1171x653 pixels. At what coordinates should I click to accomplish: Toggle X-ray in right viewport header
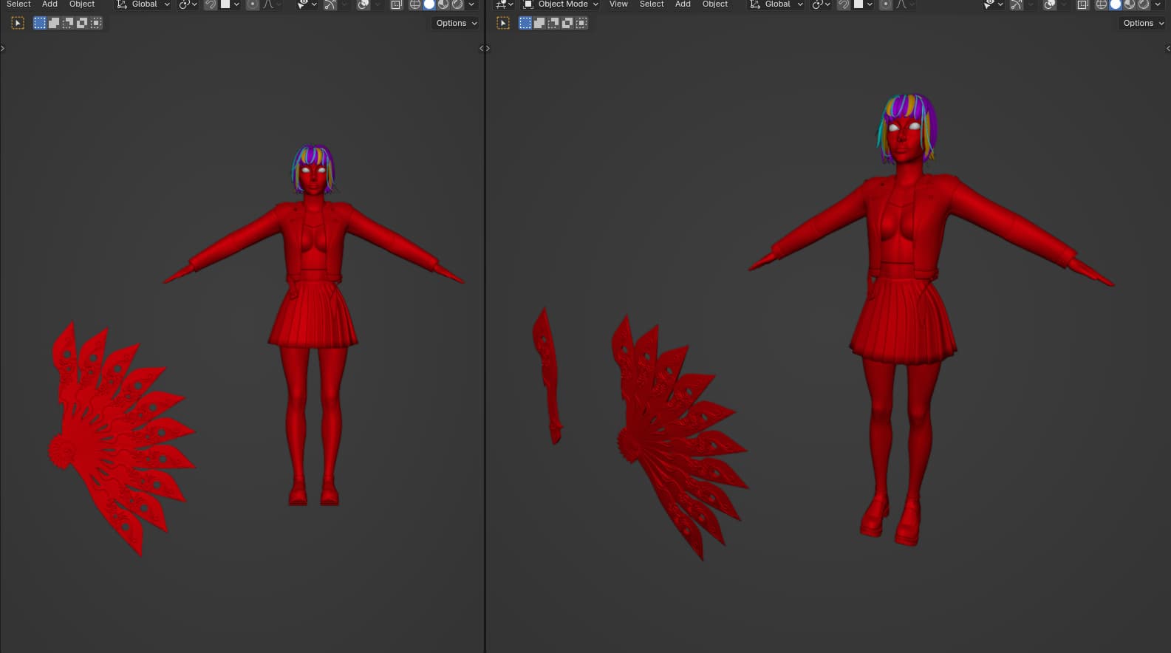tap(1082, 4)
